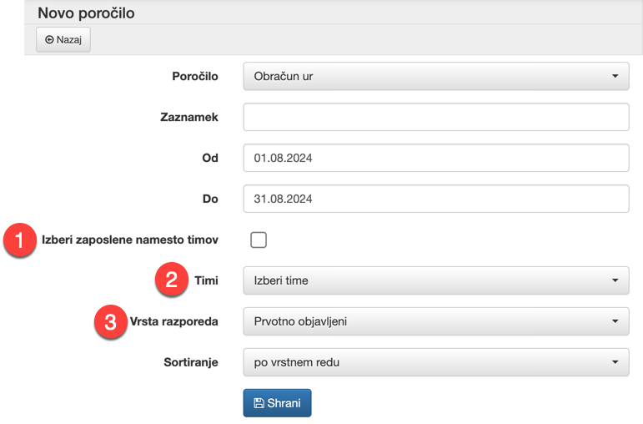This screenshot has width=643, height=424.
Task: Click the red marker numbered 3
Action: pos(110,321)
